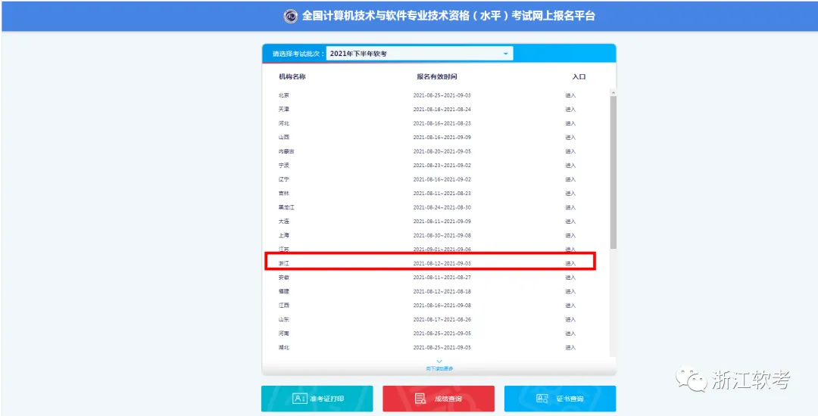Click the 山西 institution name

(284, 138)
